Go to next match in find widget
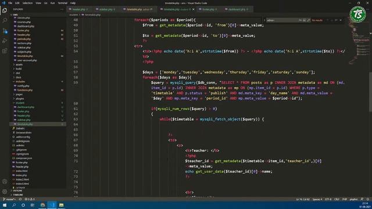Viewport: 372px width, 209px height. coord(332,20)
